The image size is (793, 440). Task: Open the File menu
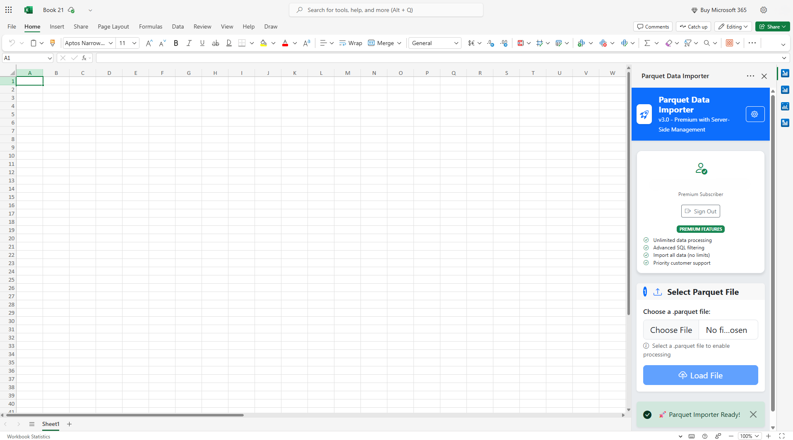(x=12, y=26)
